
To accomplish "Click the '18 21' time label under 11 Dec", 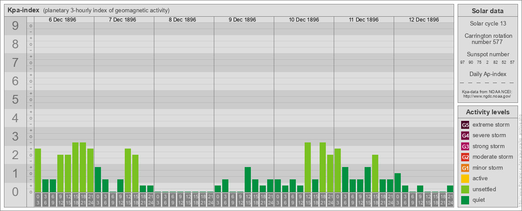I will pyautogui.click(x=383, y=200).
